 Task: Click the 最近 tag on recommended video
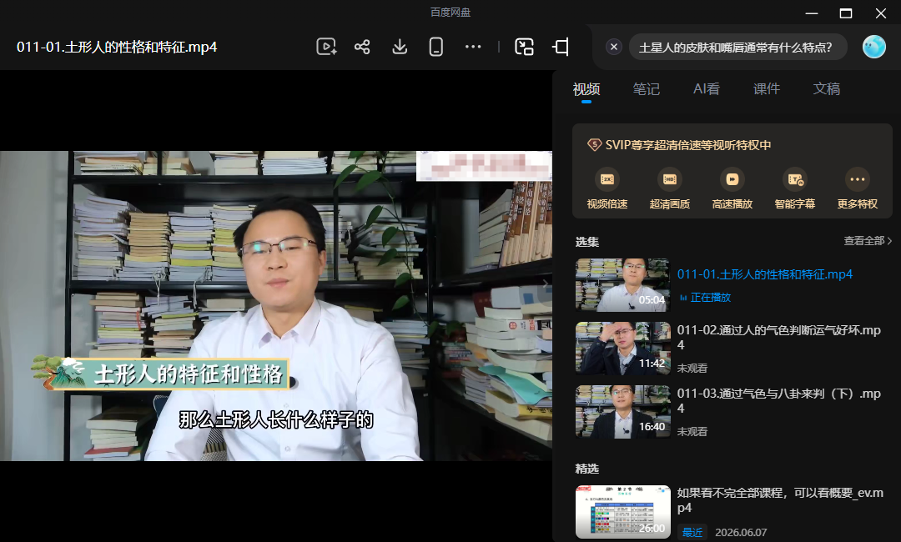pos(692,532)
